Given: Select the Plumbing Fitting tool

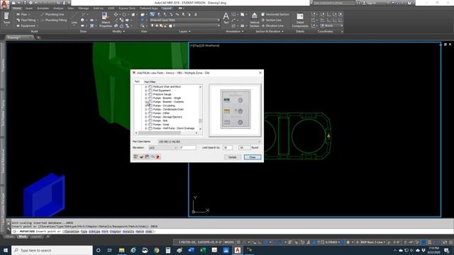Looking at the screenshot, I should 54,20.
